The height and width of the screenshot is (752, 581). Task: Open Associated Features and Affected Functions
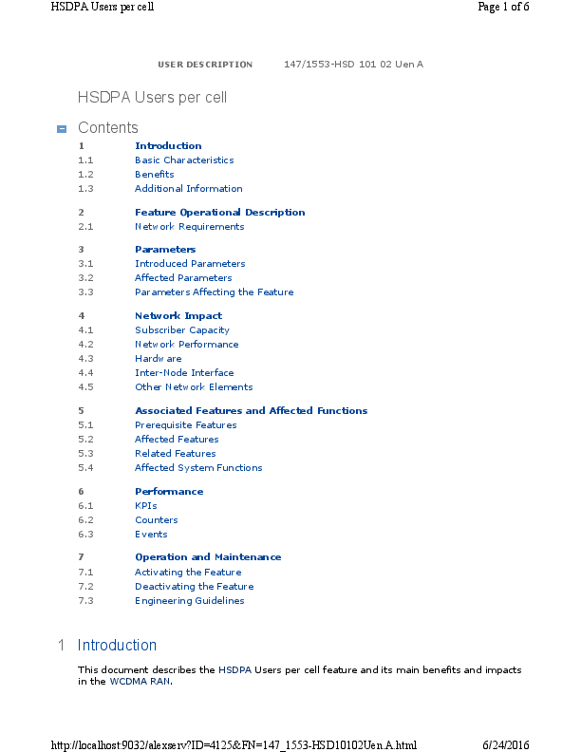[x=251, y=411]
